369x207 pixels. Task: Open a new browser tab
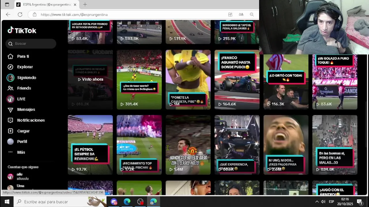(x=85, y=4)
